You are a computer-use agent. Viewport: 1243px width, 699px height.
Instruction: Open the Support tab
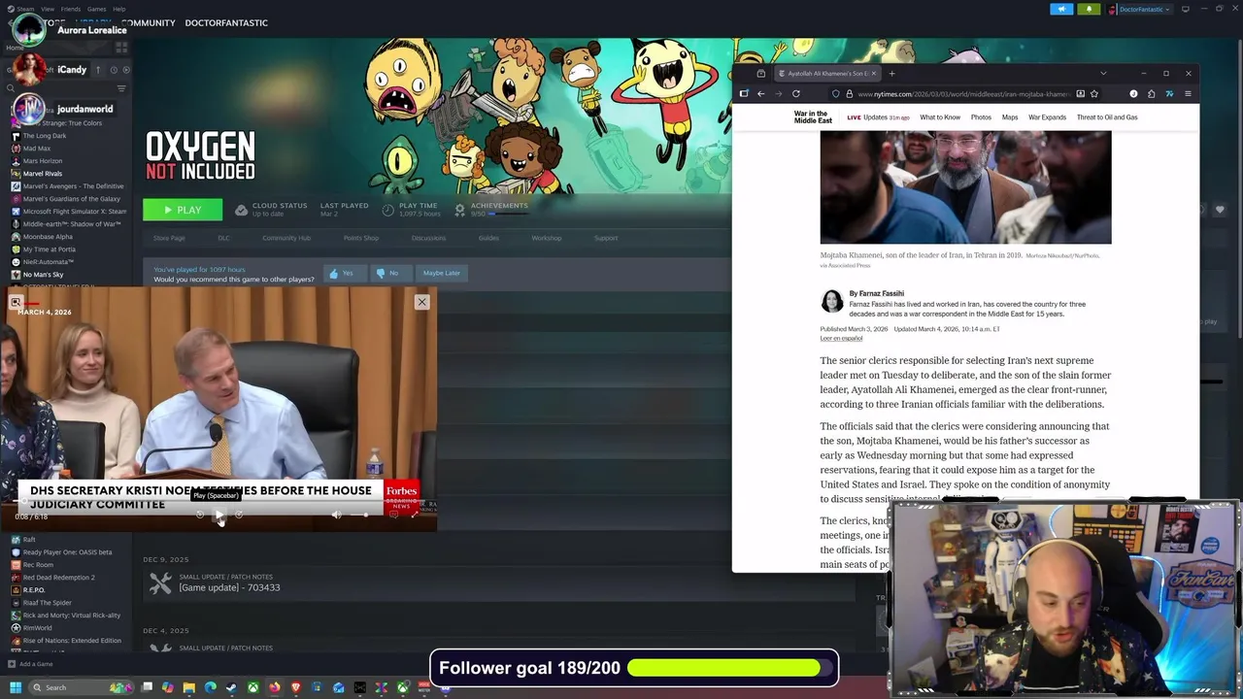click(x=605, y=238)
